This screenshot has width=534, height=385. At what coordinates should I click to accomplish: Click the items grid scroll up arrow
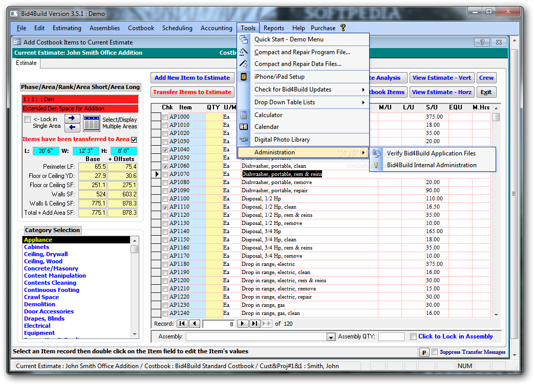[x=496, y=108]
